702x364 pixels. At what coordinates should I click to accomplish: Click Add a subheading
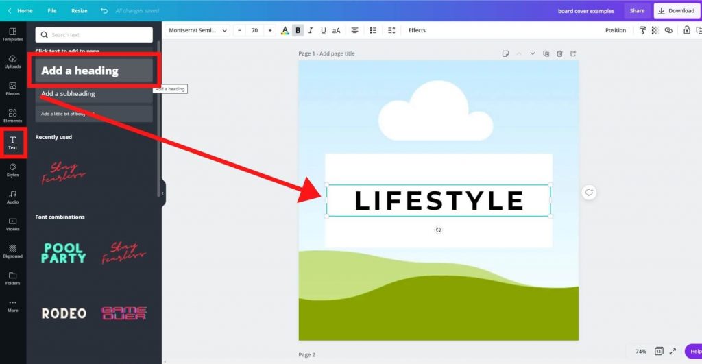click(x=94, y=94)
